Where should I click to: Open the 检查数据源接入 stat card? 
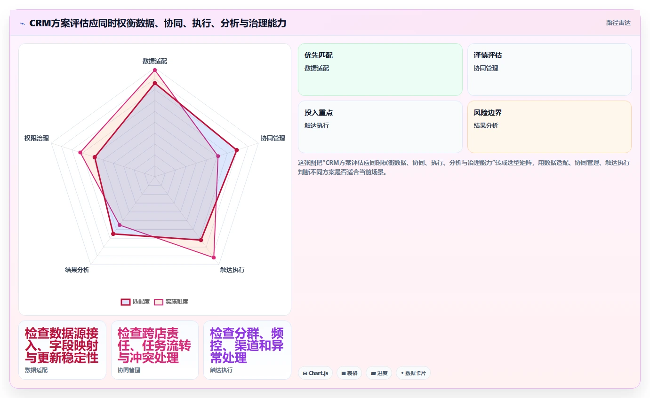tap(62, 350)
